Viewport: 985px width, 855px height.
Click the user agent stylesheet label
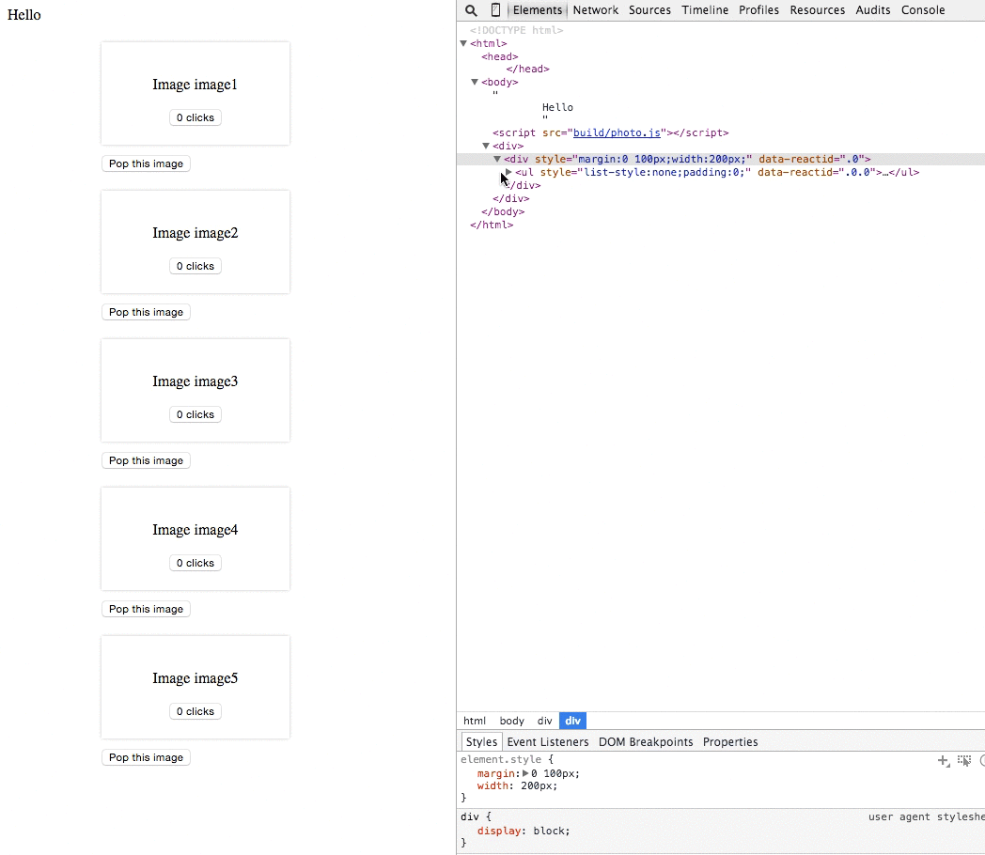926,816
